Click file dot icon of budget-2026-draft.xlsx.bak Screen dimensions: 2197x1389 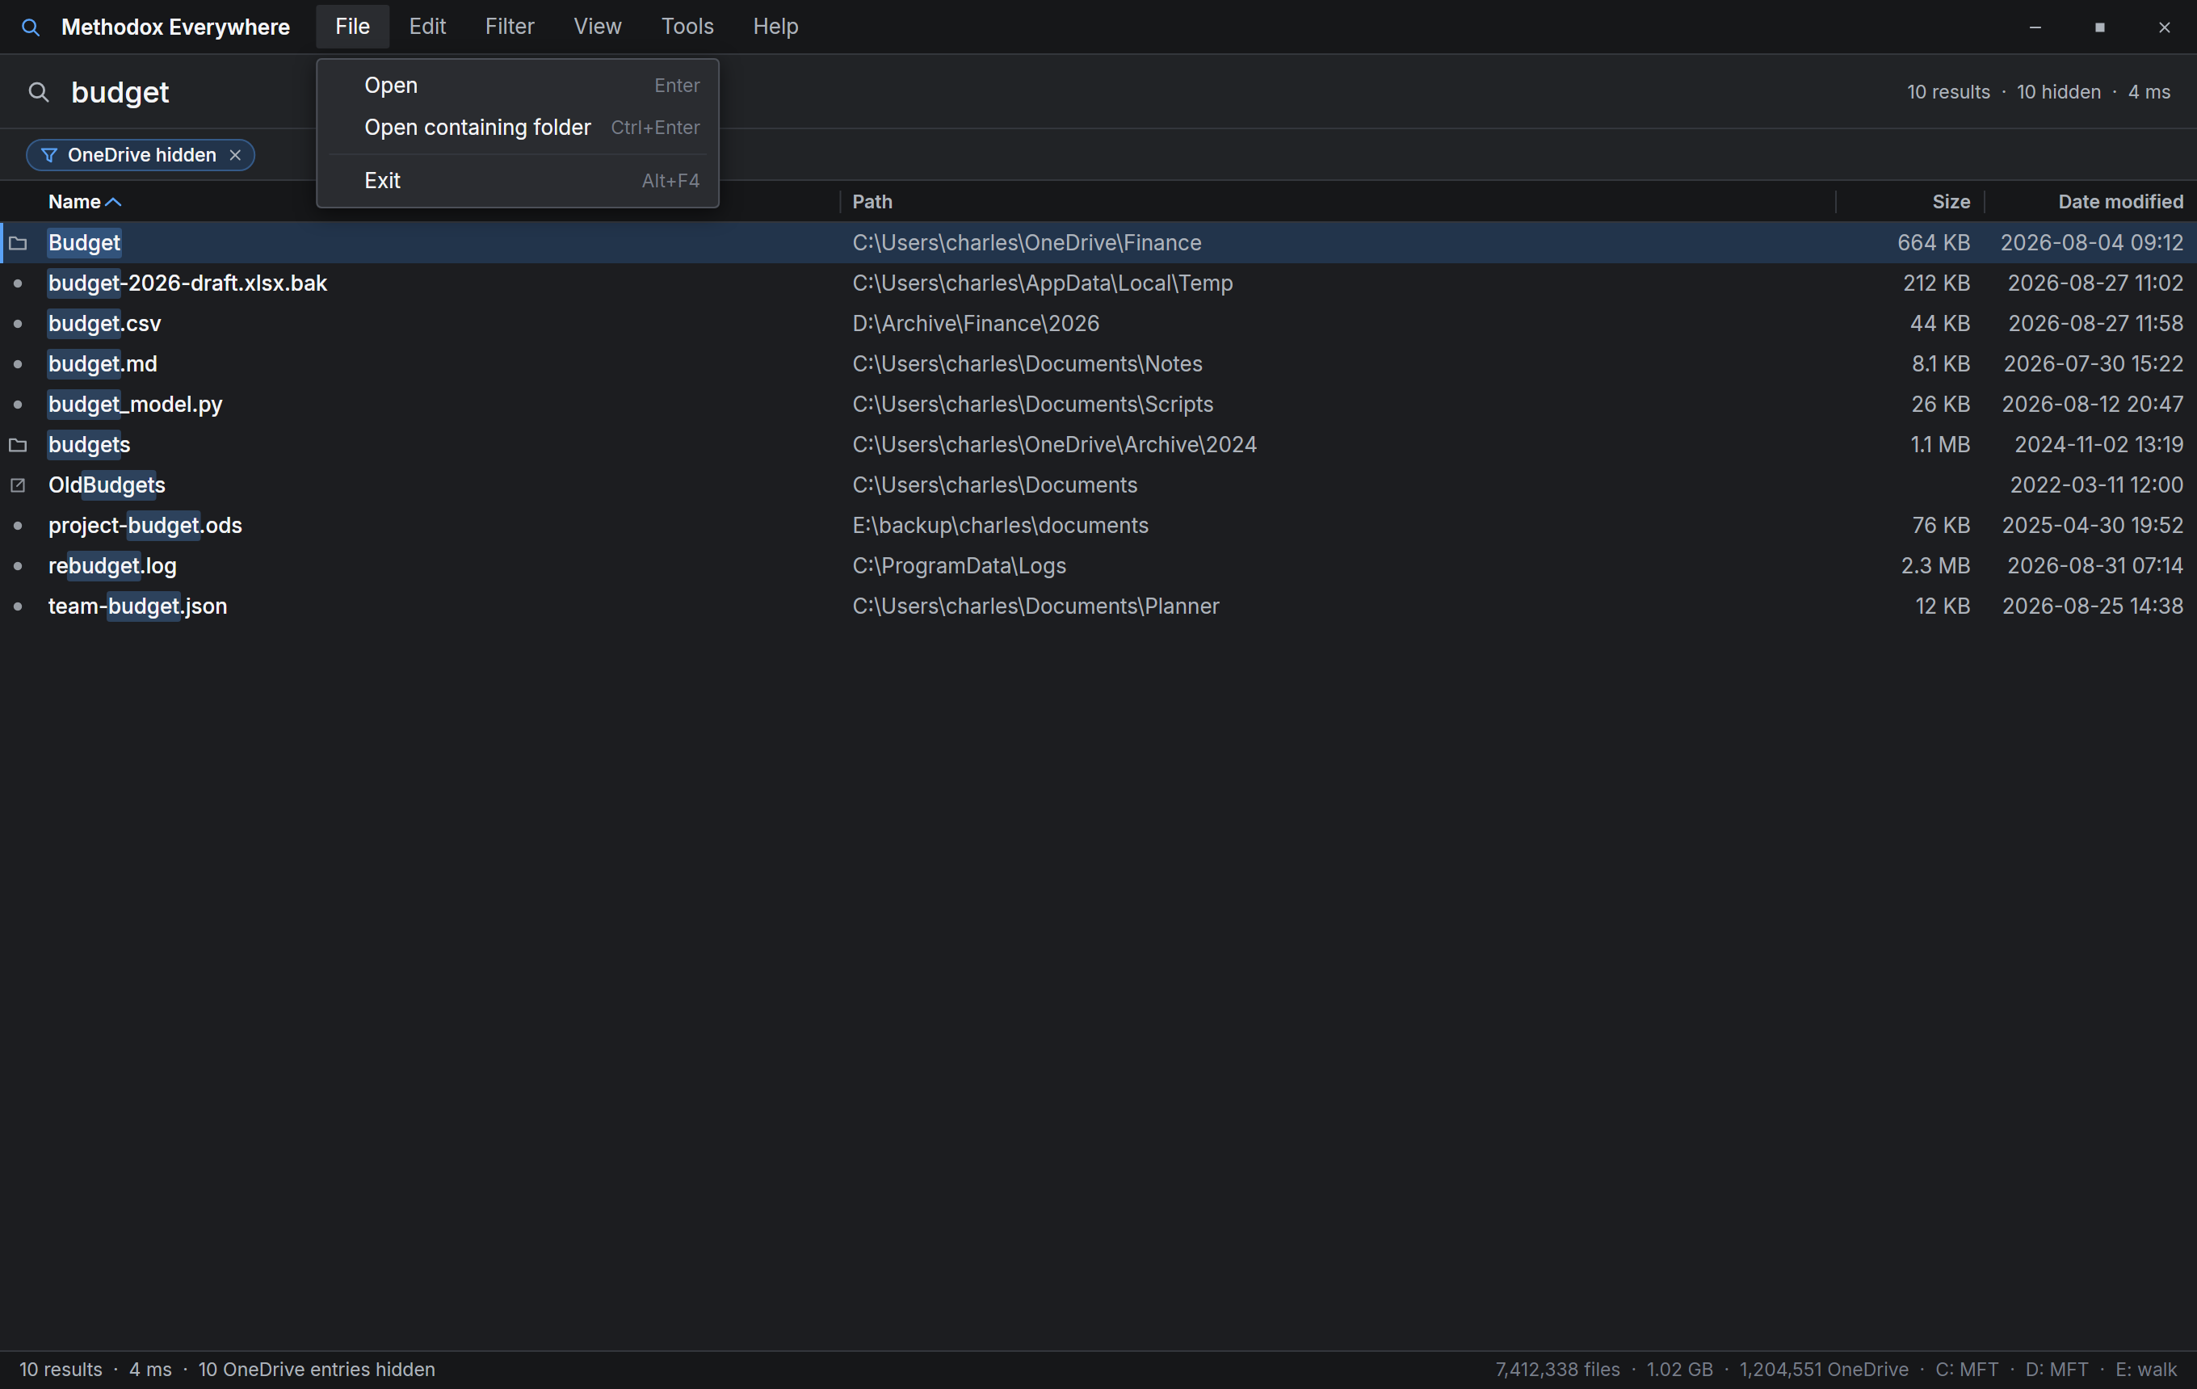(19, 283)
